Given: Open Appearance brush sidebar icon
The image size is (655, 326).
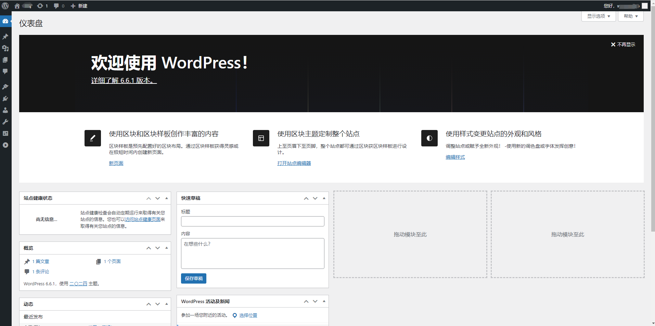Looking at the screenshot, I should click(5, 87).
